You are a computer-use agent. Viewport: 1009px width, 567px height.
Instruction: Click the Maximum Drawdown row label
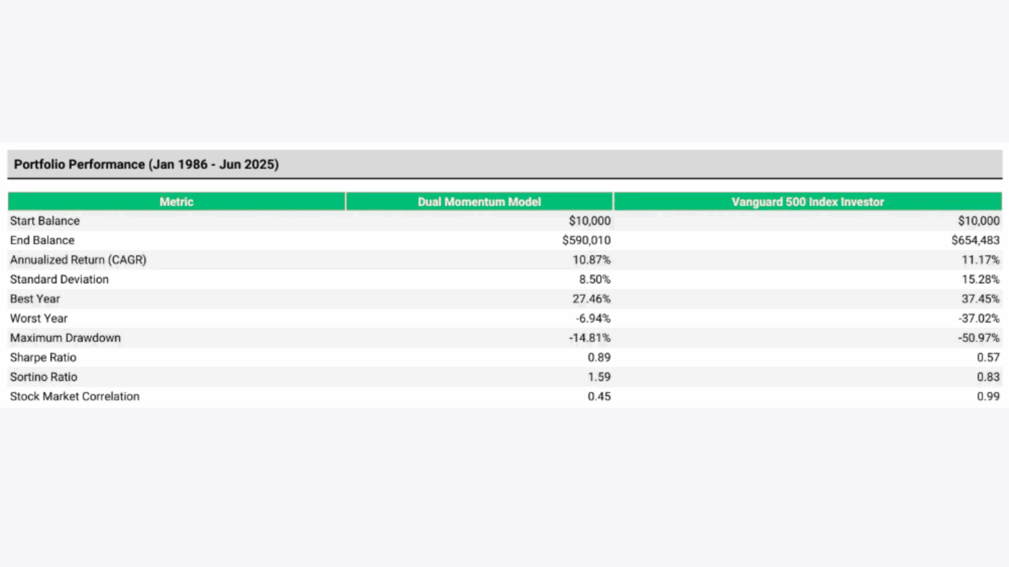(65, 338)
